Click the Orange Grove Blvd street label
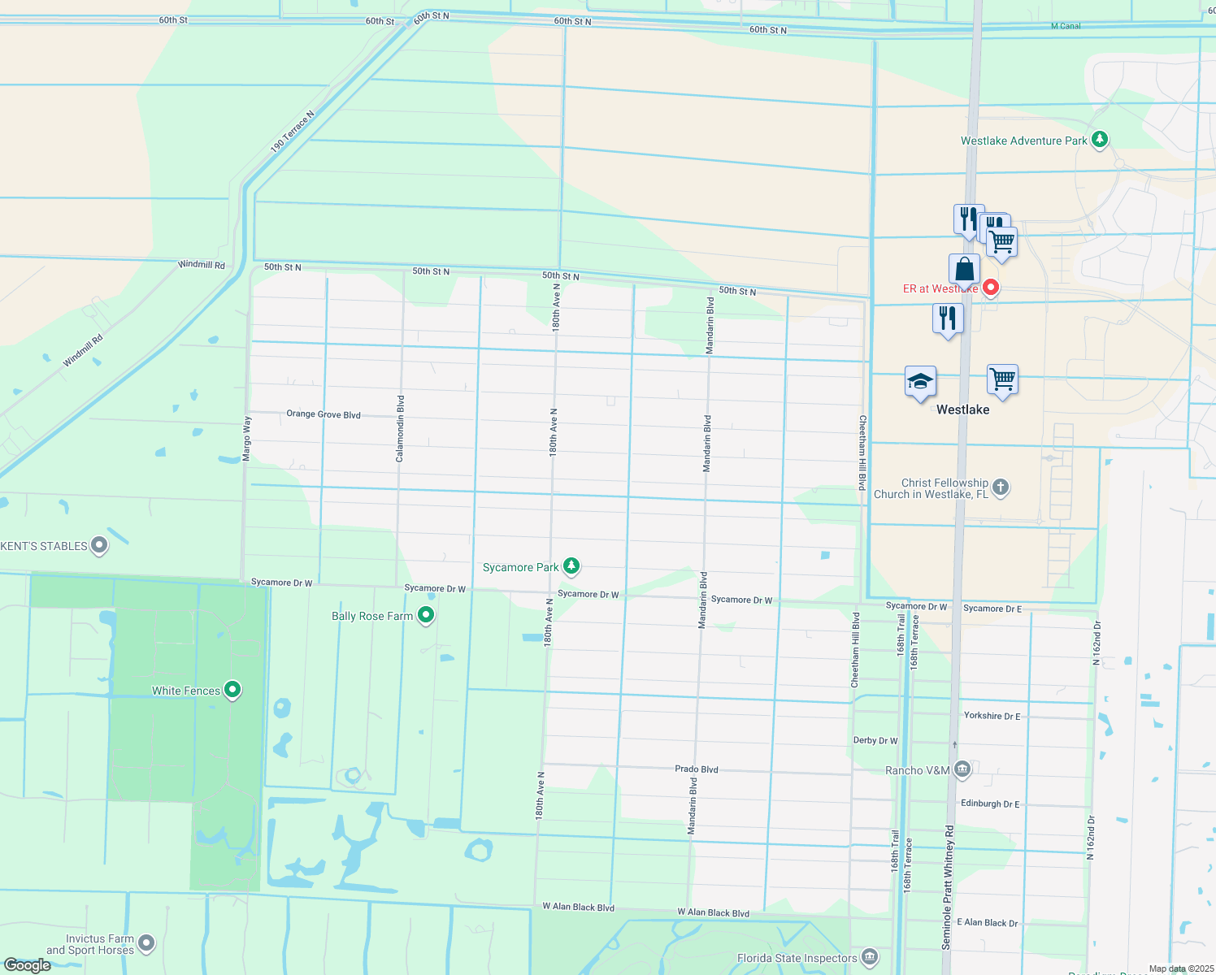This screenshot has width=1216, height=975. pos(324,414)
